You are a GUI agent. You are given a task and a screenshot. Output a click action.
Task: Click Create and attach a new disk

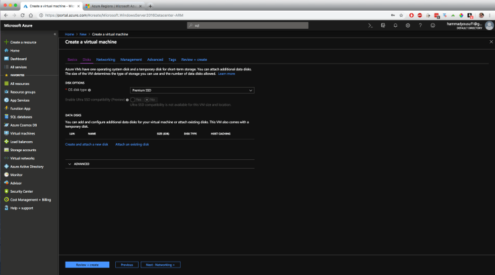87,145
